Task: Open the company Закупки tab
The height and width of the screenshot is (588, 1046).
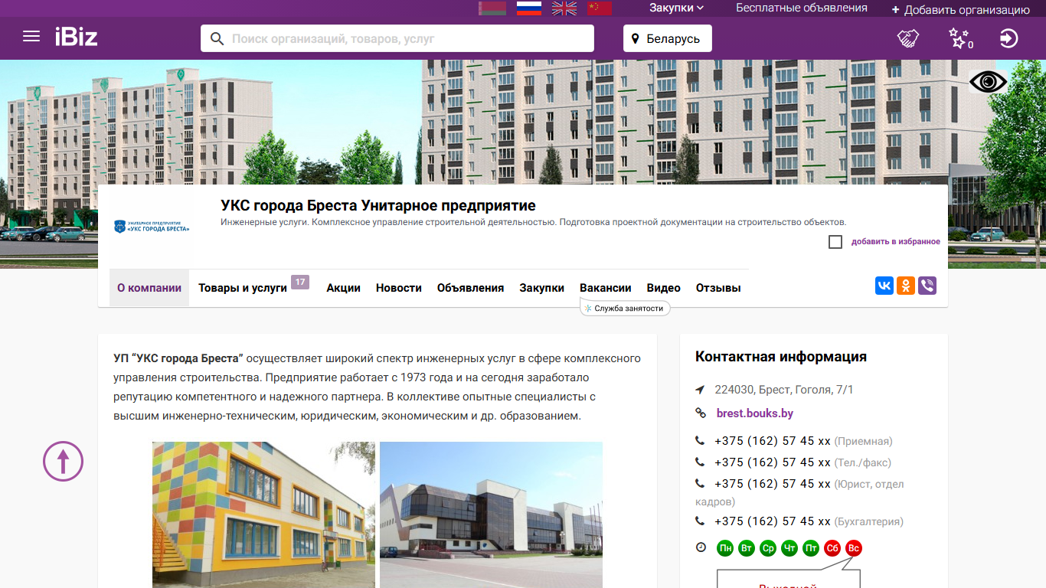Action: pos(542,288)
